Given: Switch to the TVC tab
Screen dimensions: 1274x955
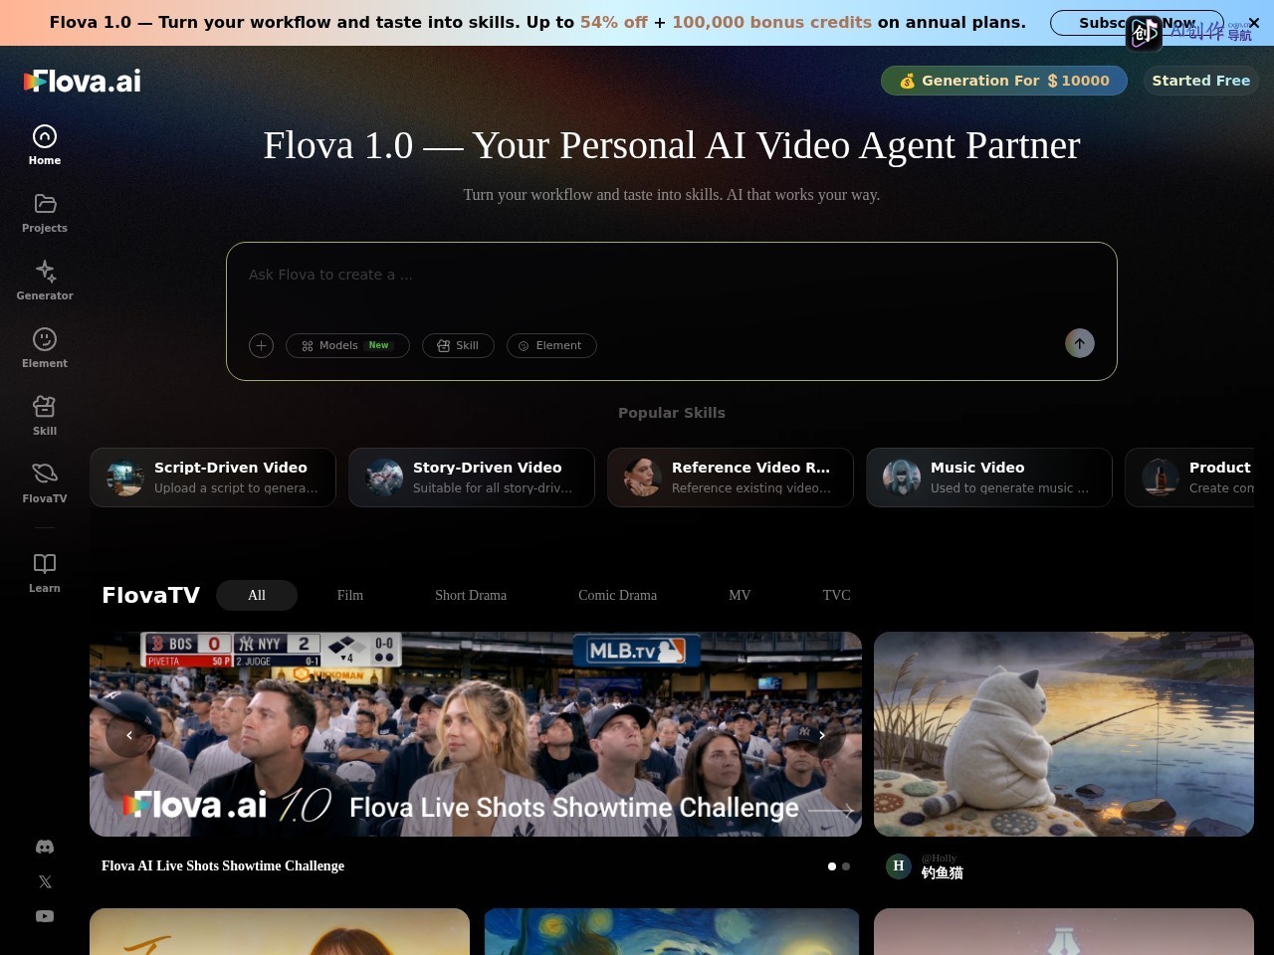Looking at the screenshot, I should 837,595.
